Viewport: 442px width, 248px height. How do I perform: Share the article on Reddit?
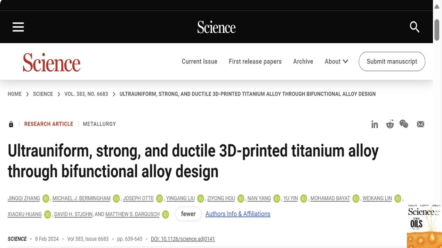389,124
